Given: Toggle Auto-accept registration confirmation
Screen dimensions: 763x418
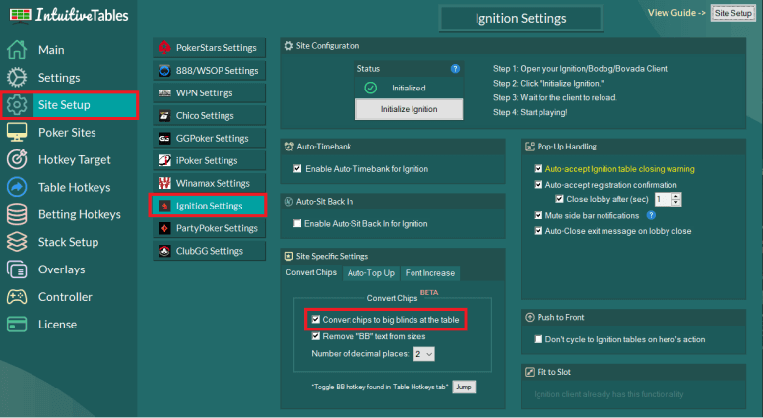Looking at the screenshot, I should pos(539,185).
